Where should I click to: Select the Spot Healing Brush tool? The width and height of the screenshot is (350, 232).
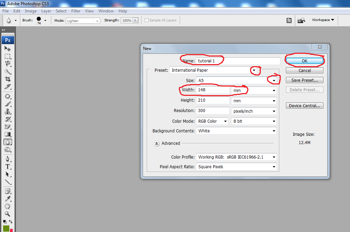pyautogui.click(x=8, y=96)
